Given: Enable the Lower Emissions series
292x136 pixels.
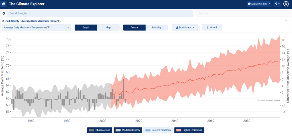Looking at the screenshot, I should (x=158, y=130).
